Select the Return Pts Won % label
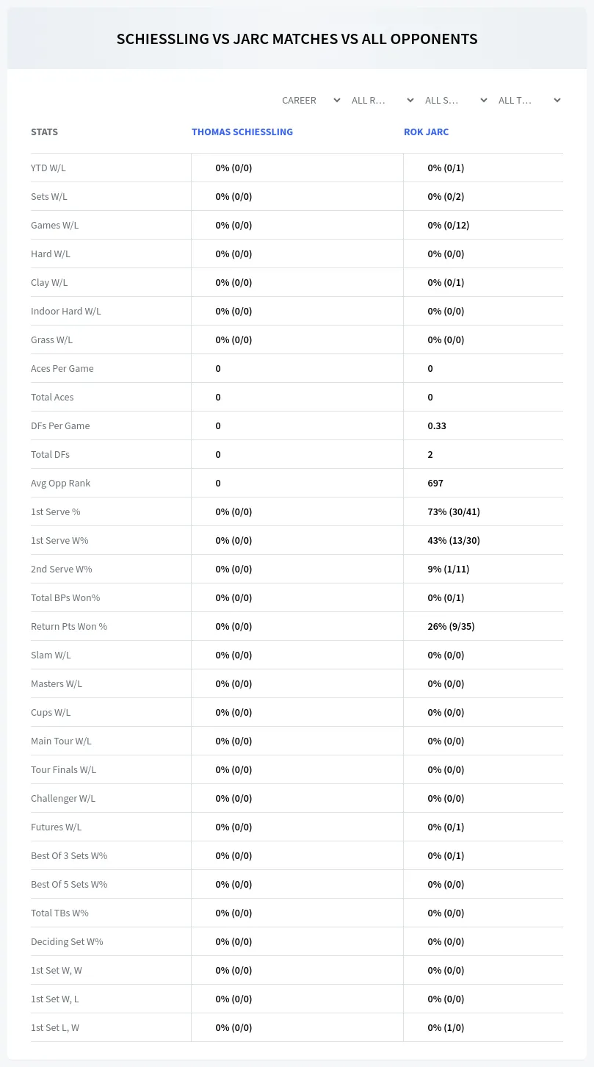594x1067 pixels. click(69, 626)
